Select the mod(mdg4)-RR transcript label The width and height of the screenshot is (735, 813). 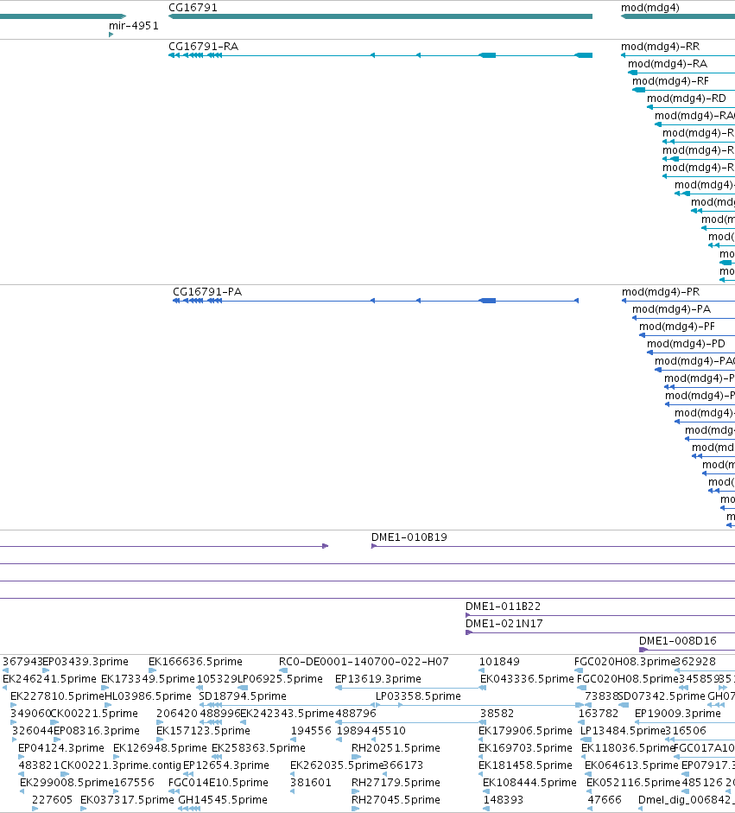point(661,47)
